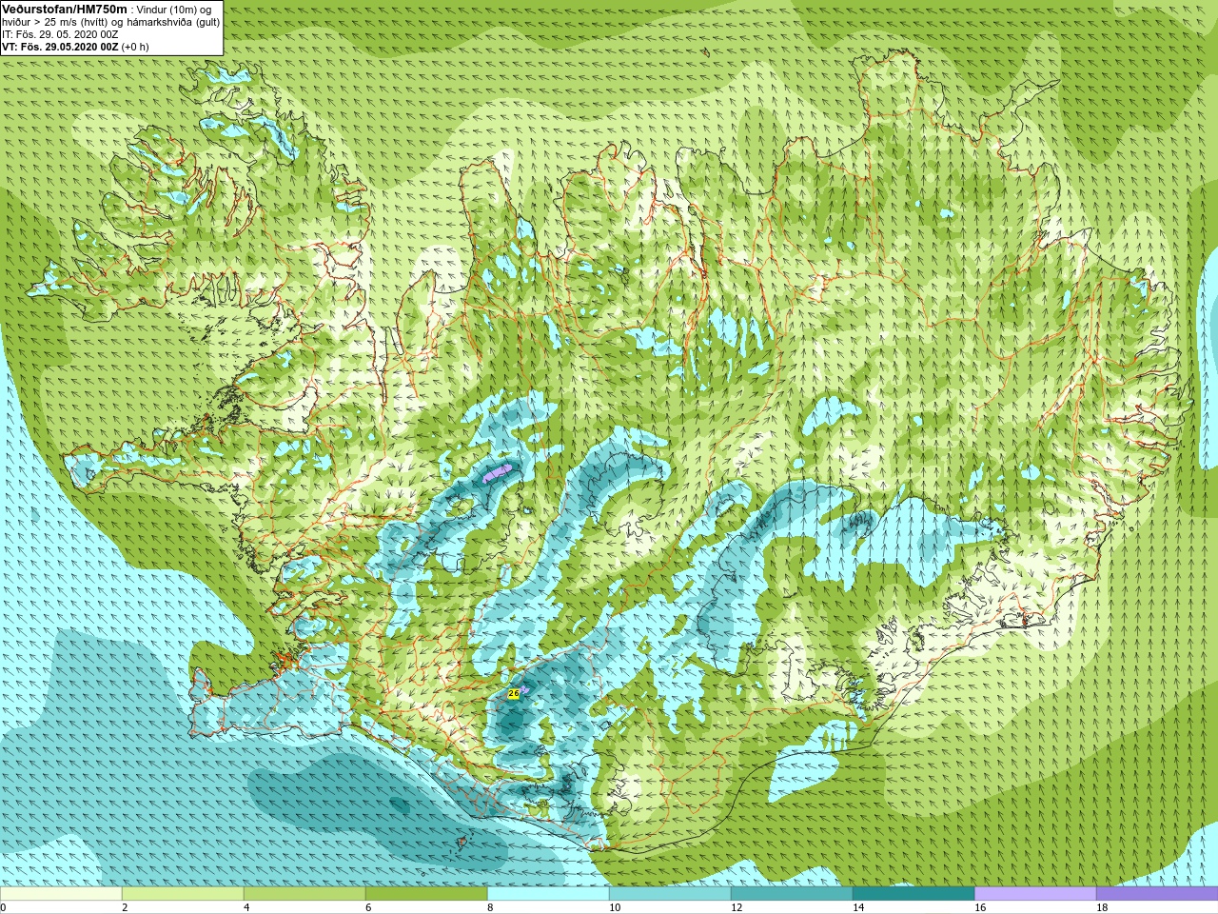
Task: Click the "IT: Fös. 29. 05. 2020 00Z" line
Action: [x=60, y=34]
